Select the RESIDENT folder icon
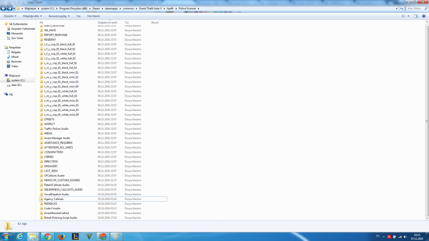 42,39
